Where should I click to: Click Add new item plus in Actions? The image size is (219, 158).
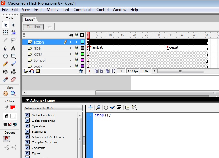[90, 108]
